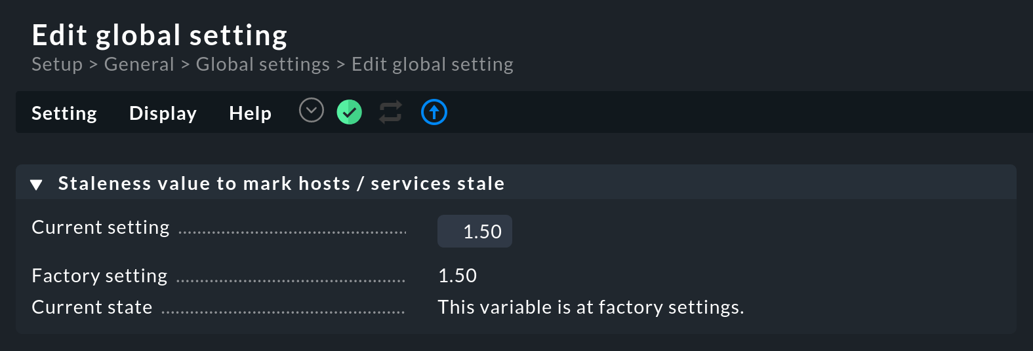The width and height of the screenshot is (1033, 351).
Task: Click the Edit global setting page title
Action: click(x=159, y=35)
